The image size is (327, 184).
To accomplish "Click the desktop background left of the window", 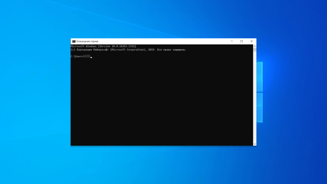I will [35, 96].
